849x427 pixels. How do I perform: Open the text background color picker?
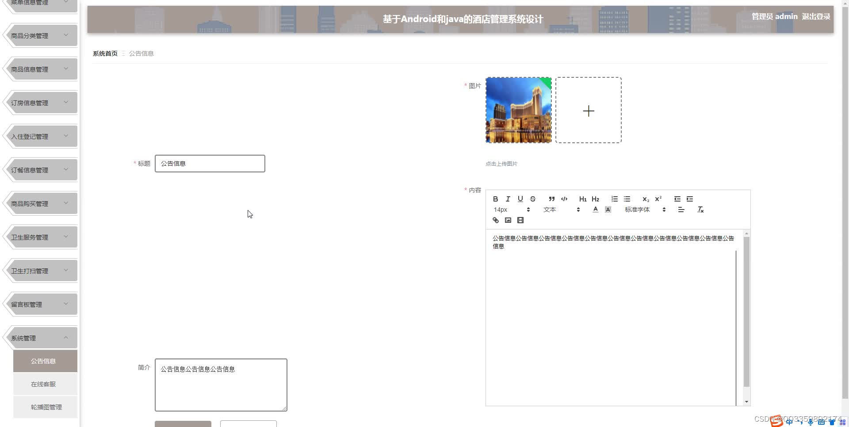click(608, 210)
